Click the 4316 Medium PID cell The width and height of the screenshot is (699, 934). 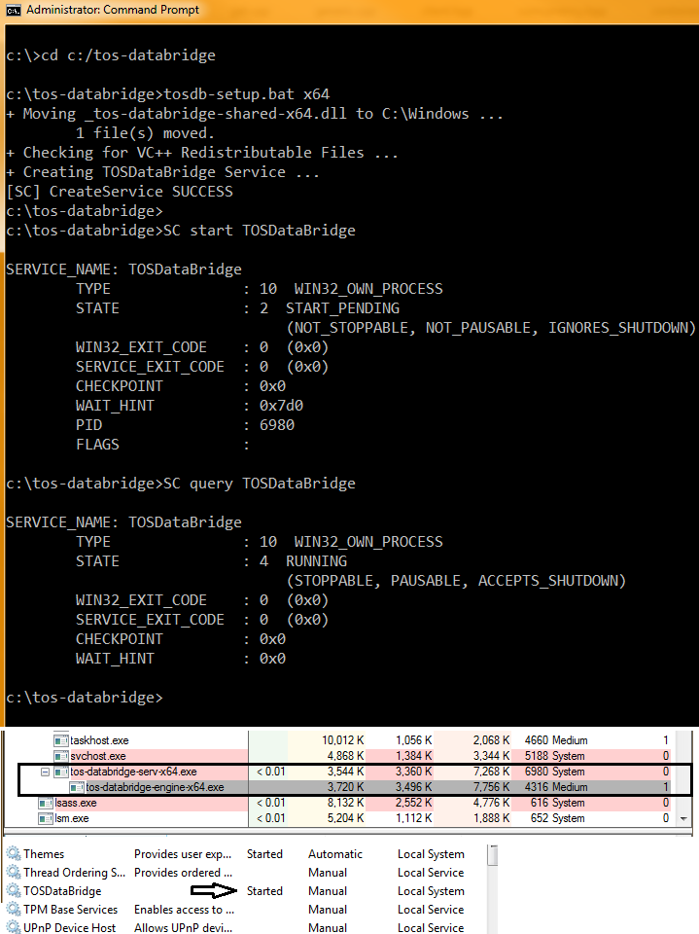coord(556,787)
